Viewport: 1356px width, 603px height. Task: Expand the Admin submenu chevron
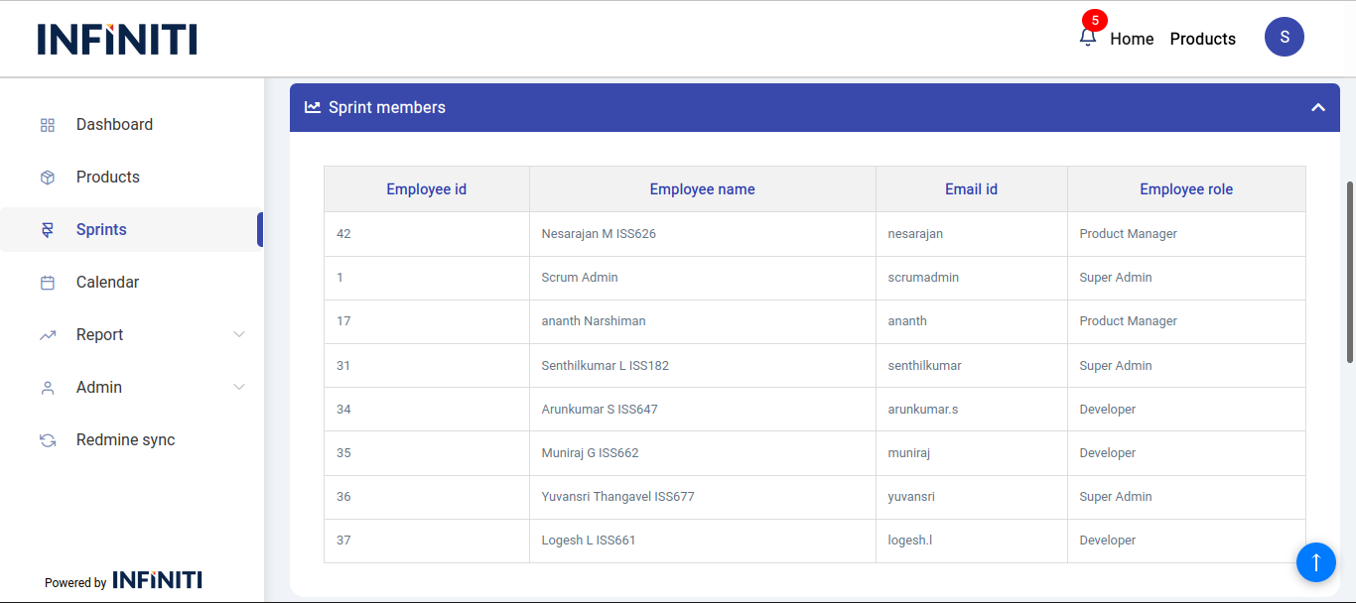pos(239,388)
